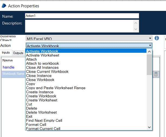Choose Attach to workbook action
The image size is (166, 137).
86,63
